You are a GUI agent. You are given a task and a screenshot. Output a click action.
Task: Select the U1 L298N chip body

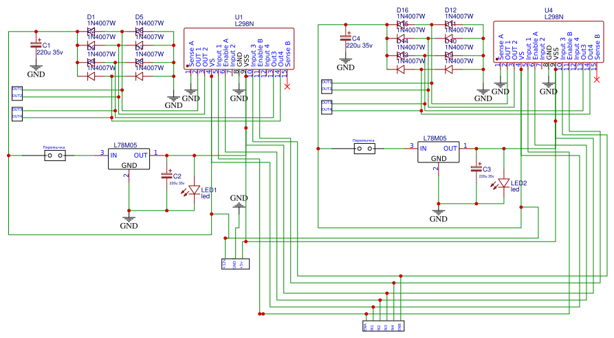coord(239,49)
